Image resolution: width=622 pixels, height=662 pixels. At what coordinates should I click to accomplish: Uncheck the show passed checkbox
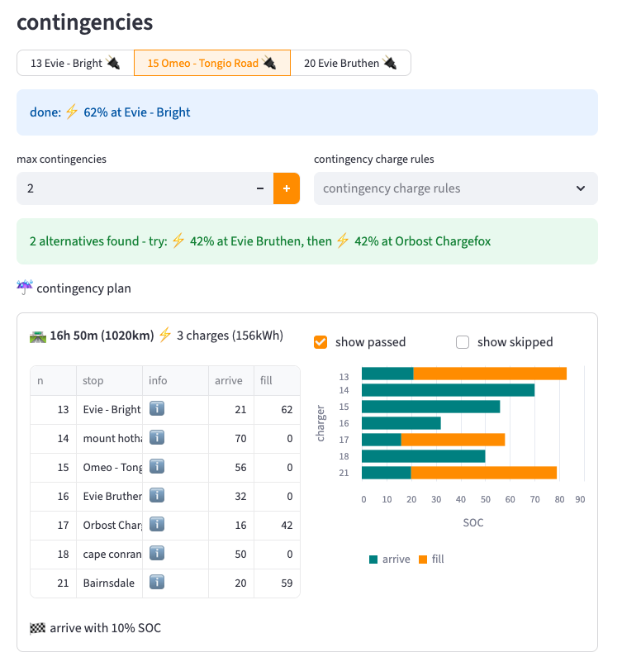point(321,342)
